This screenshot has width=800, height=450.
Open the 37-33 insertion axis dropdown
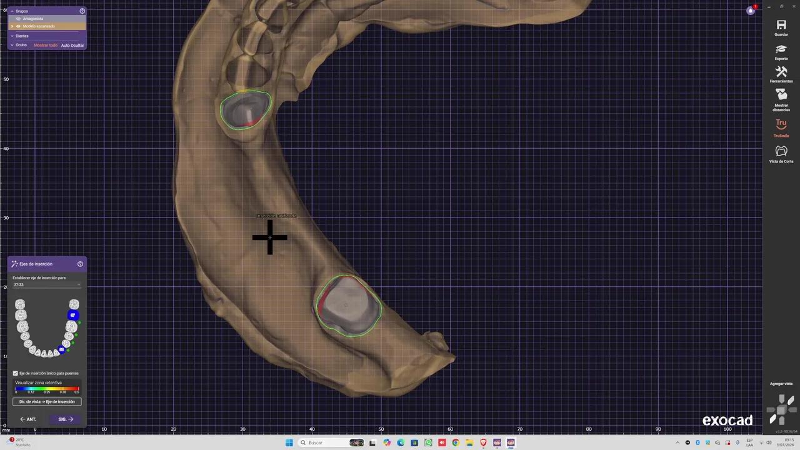pyautogui.click(x=47, y=285)
